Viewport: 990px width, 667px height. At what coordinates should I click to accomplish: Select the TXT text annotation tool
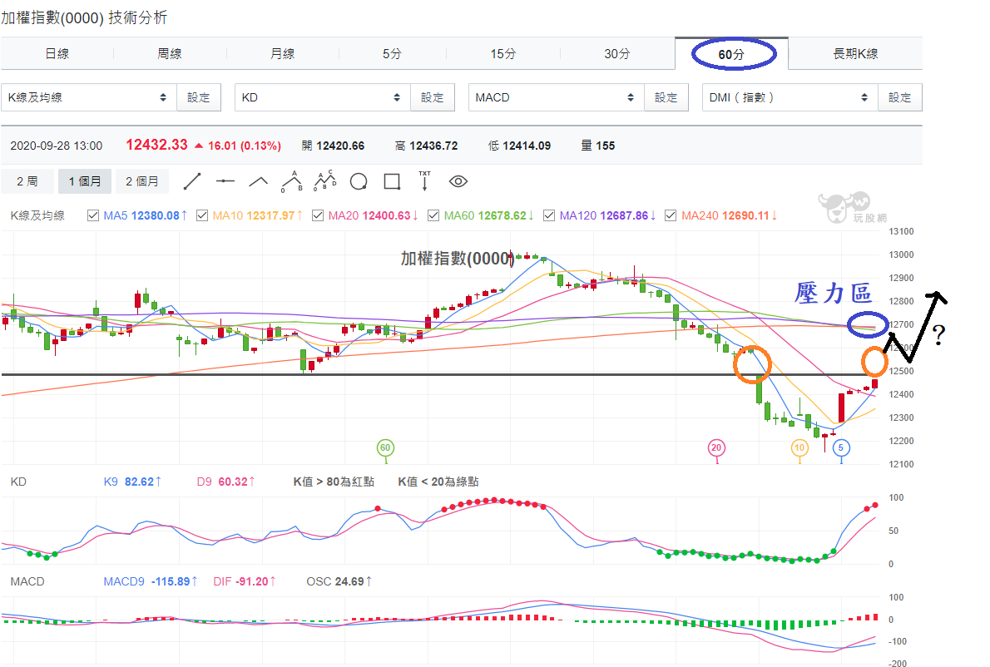[x=424, y=181]
